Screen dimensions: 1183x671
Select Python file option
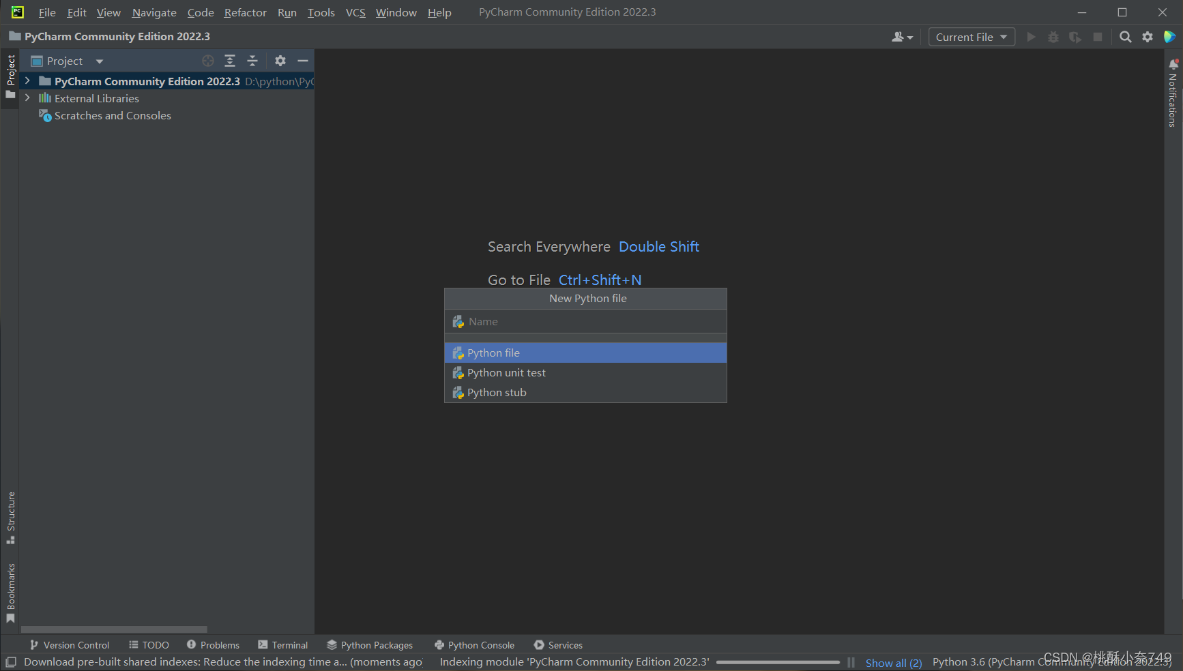pos(585,353)
